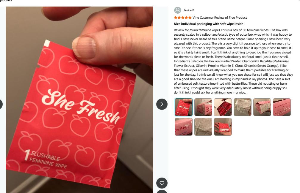Screen dimensions: 300x193
Task: Click Vine Customer Review of Free Product
Action: click(x=220, y=18)
